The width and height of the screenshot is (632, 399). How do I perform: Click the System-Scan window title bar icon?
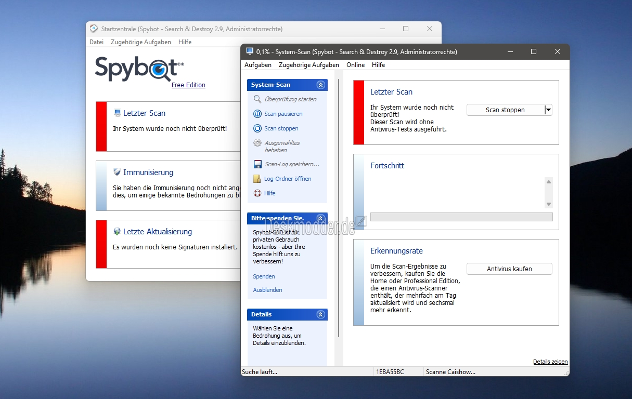(x=250, y=51)
